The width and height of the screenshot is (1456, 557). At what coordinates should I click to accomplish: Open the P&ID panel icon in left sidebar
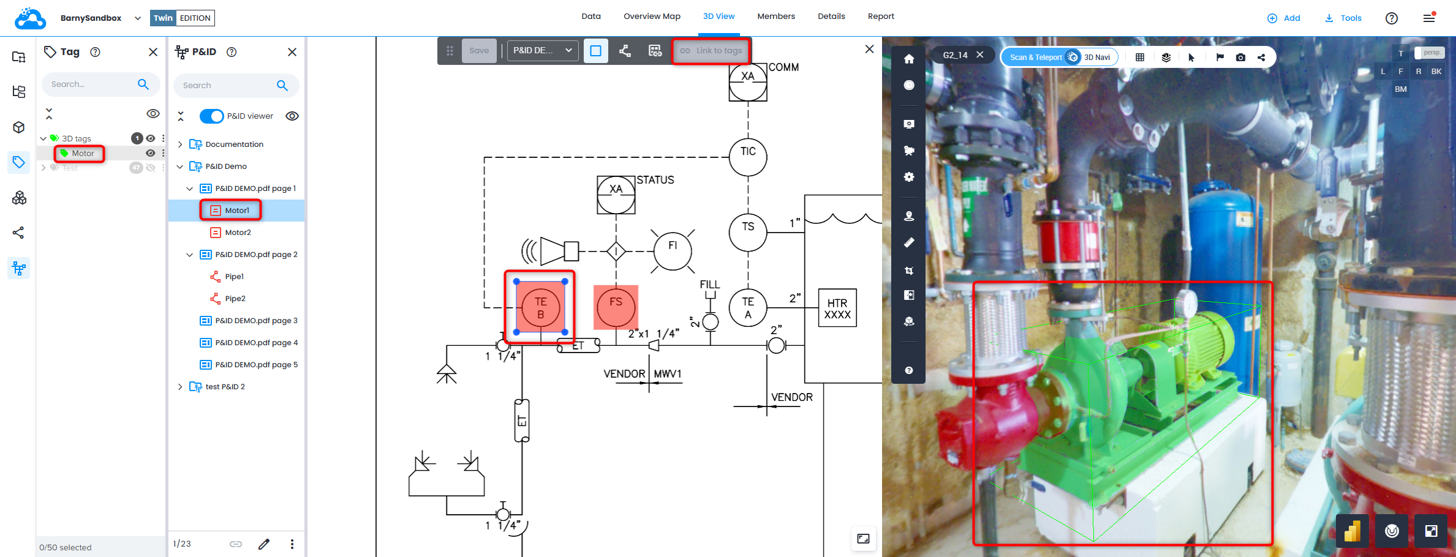pos(19,268)
